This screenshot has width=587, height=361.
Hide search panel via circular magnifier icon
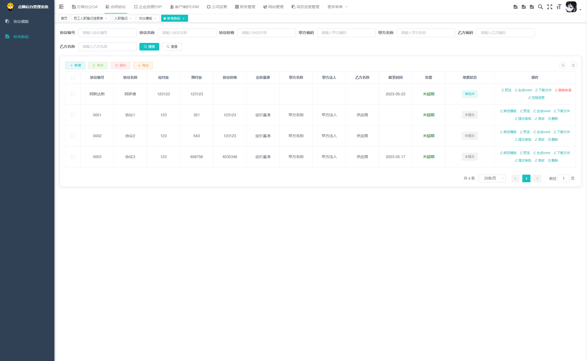tap(563, 65)
